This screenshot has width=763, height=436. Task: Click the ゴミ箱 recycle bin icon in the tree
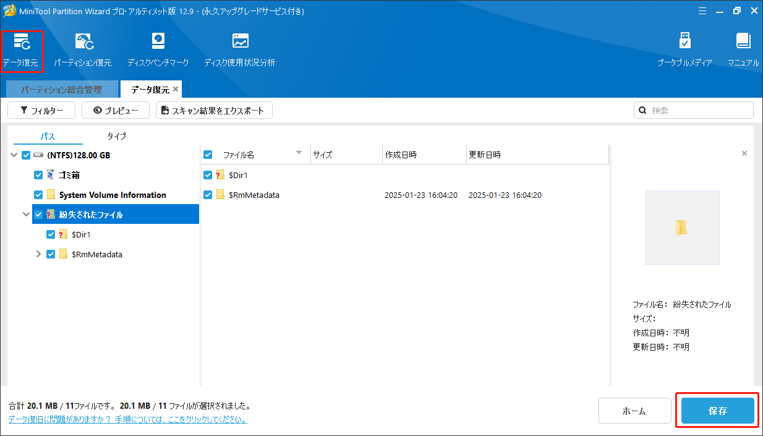51,175
